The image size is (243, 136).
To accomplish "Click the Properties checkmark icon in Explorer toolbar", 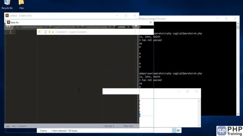I will click(x=45, y=32).
